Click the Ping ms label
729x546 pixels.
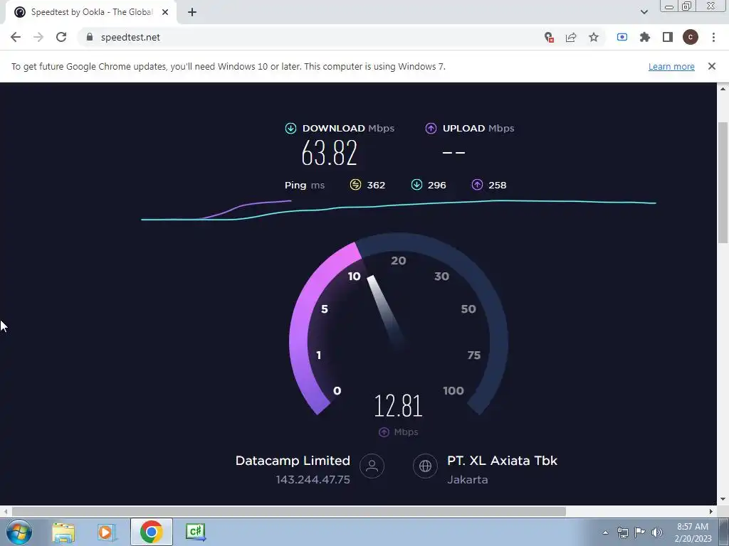tap(305, 186)
